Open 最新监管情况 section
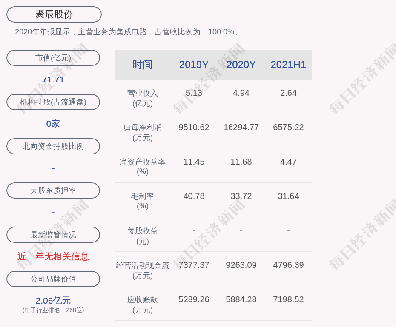The image size is (396, 327). click(53, 235)
